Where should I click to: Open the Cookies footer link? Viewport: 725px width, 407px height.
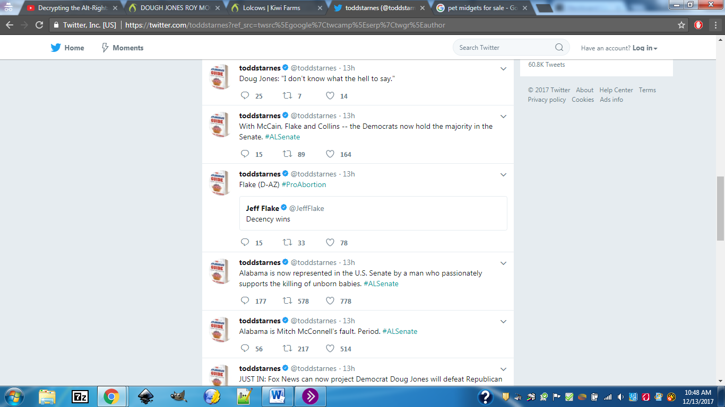[x=583, y=100]
